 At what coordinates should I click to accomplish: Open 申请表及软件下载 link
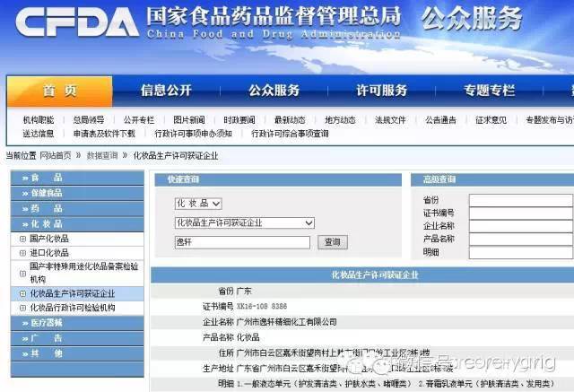coord(104,134)
